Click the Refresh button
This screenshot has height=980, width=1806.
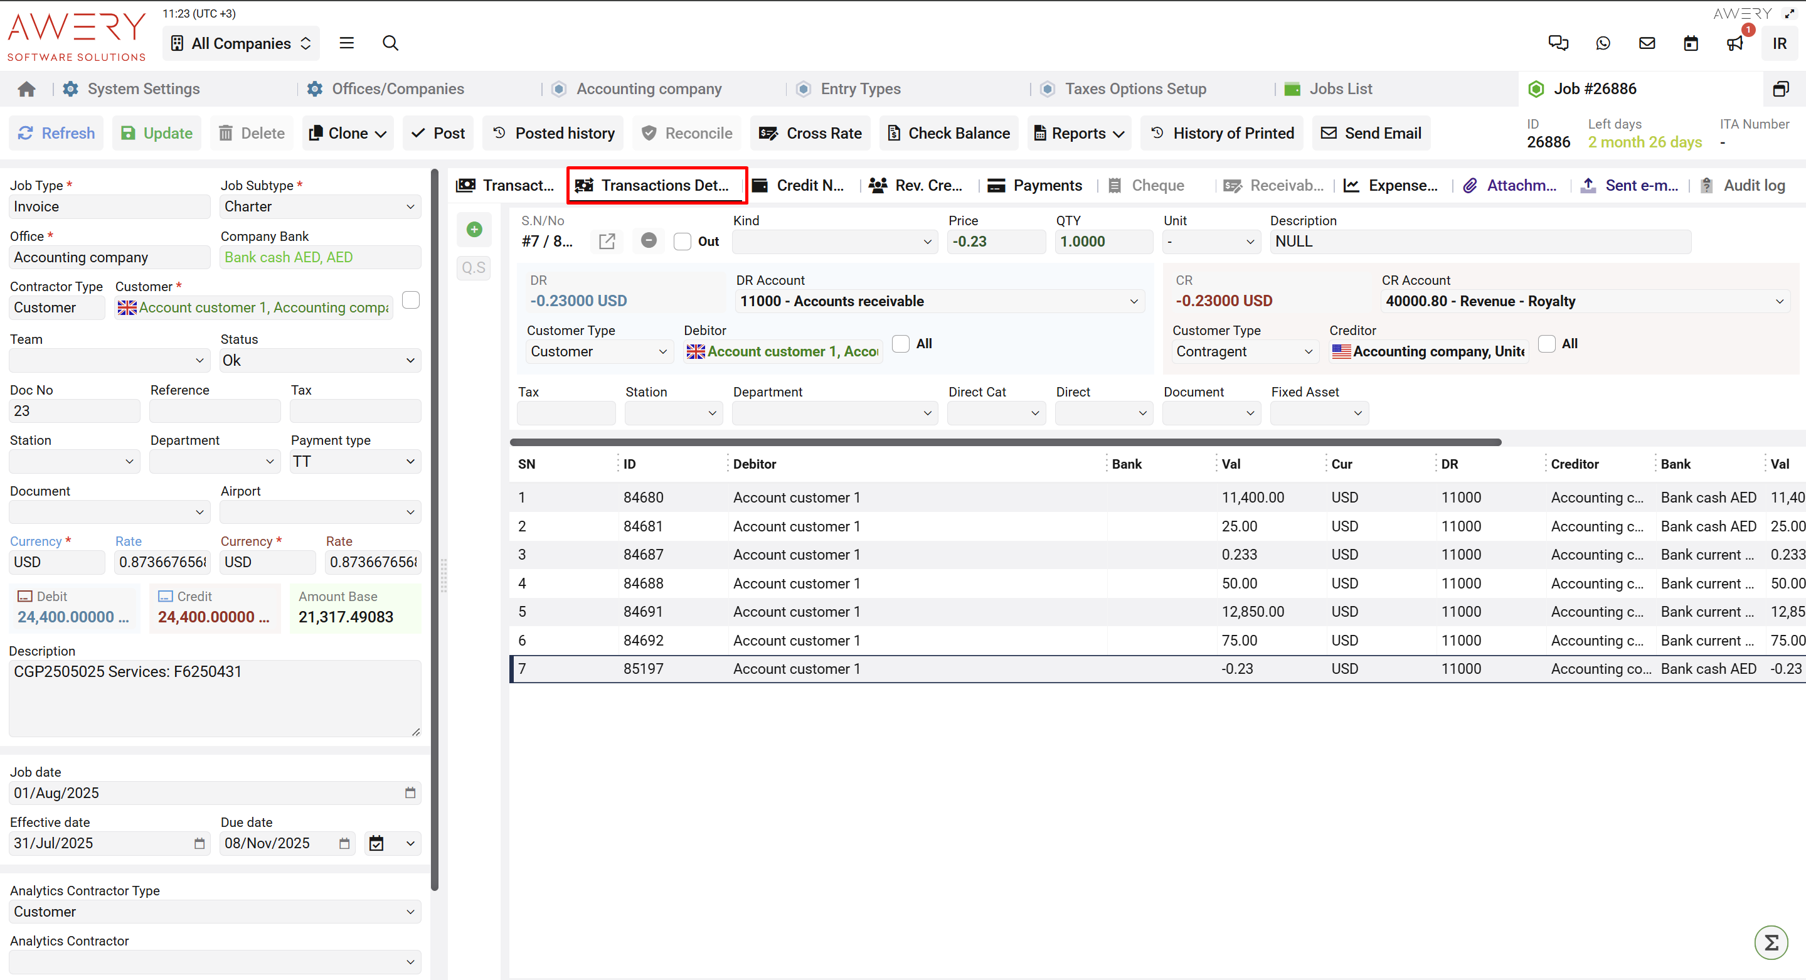pos(56,133)
